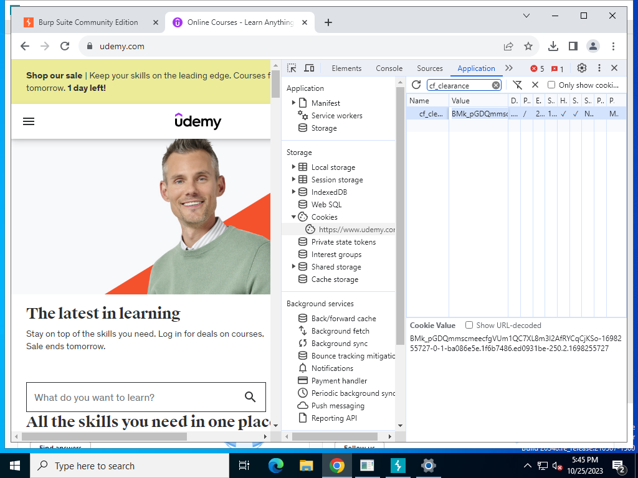
Task: Open Cache storage
Action: [335, 279]
